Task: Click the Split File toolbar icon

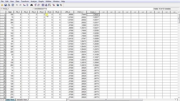Action: [43, 5]
